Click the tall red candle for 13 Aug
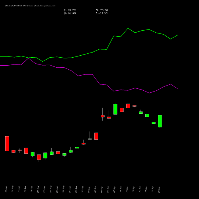199x199 pixels. pos(7,144)
